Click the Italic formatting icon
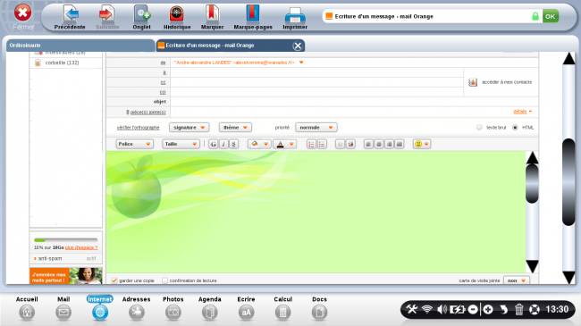581x326 pixels. click(x=223, y=144)
